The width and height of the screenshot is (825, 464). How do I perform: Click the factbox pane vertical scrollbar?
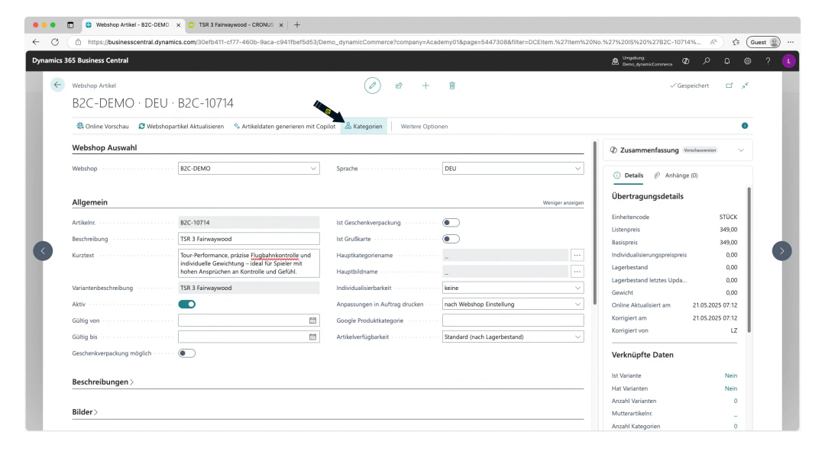pos(749,260)
